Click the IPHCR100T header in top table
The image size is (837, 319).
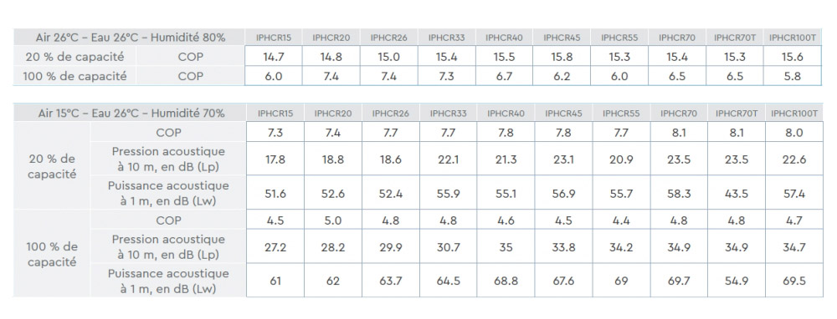pos(792,38)
